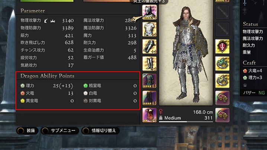Toggle 情報切り替え info switch button
This screenshot has width=267, height=150.
pos(100,131)
